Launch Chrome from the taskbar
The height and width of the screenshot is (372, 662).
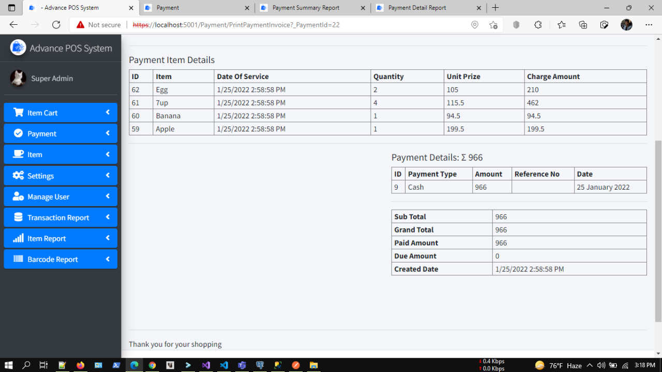pyautogui.click(x=152, y=365)
